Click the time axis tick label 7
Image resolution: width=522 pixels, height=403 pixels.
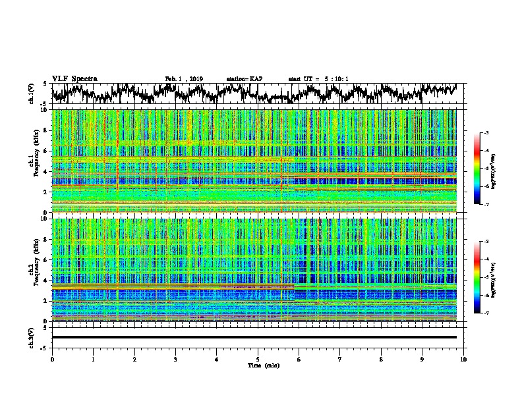coord(340,359)
